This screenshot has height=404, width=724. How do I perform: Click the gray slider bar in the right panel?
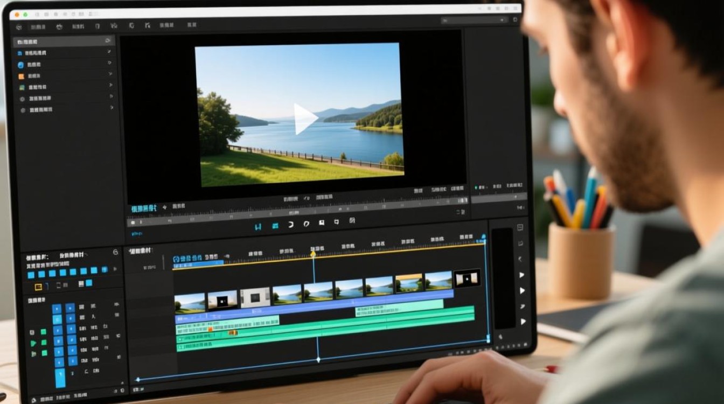(499, 198)
